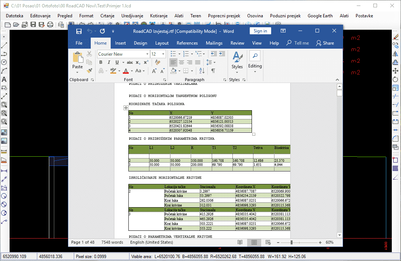401x261 pixels.
Task: Click the Share button
Action: [x=325, y=43]
